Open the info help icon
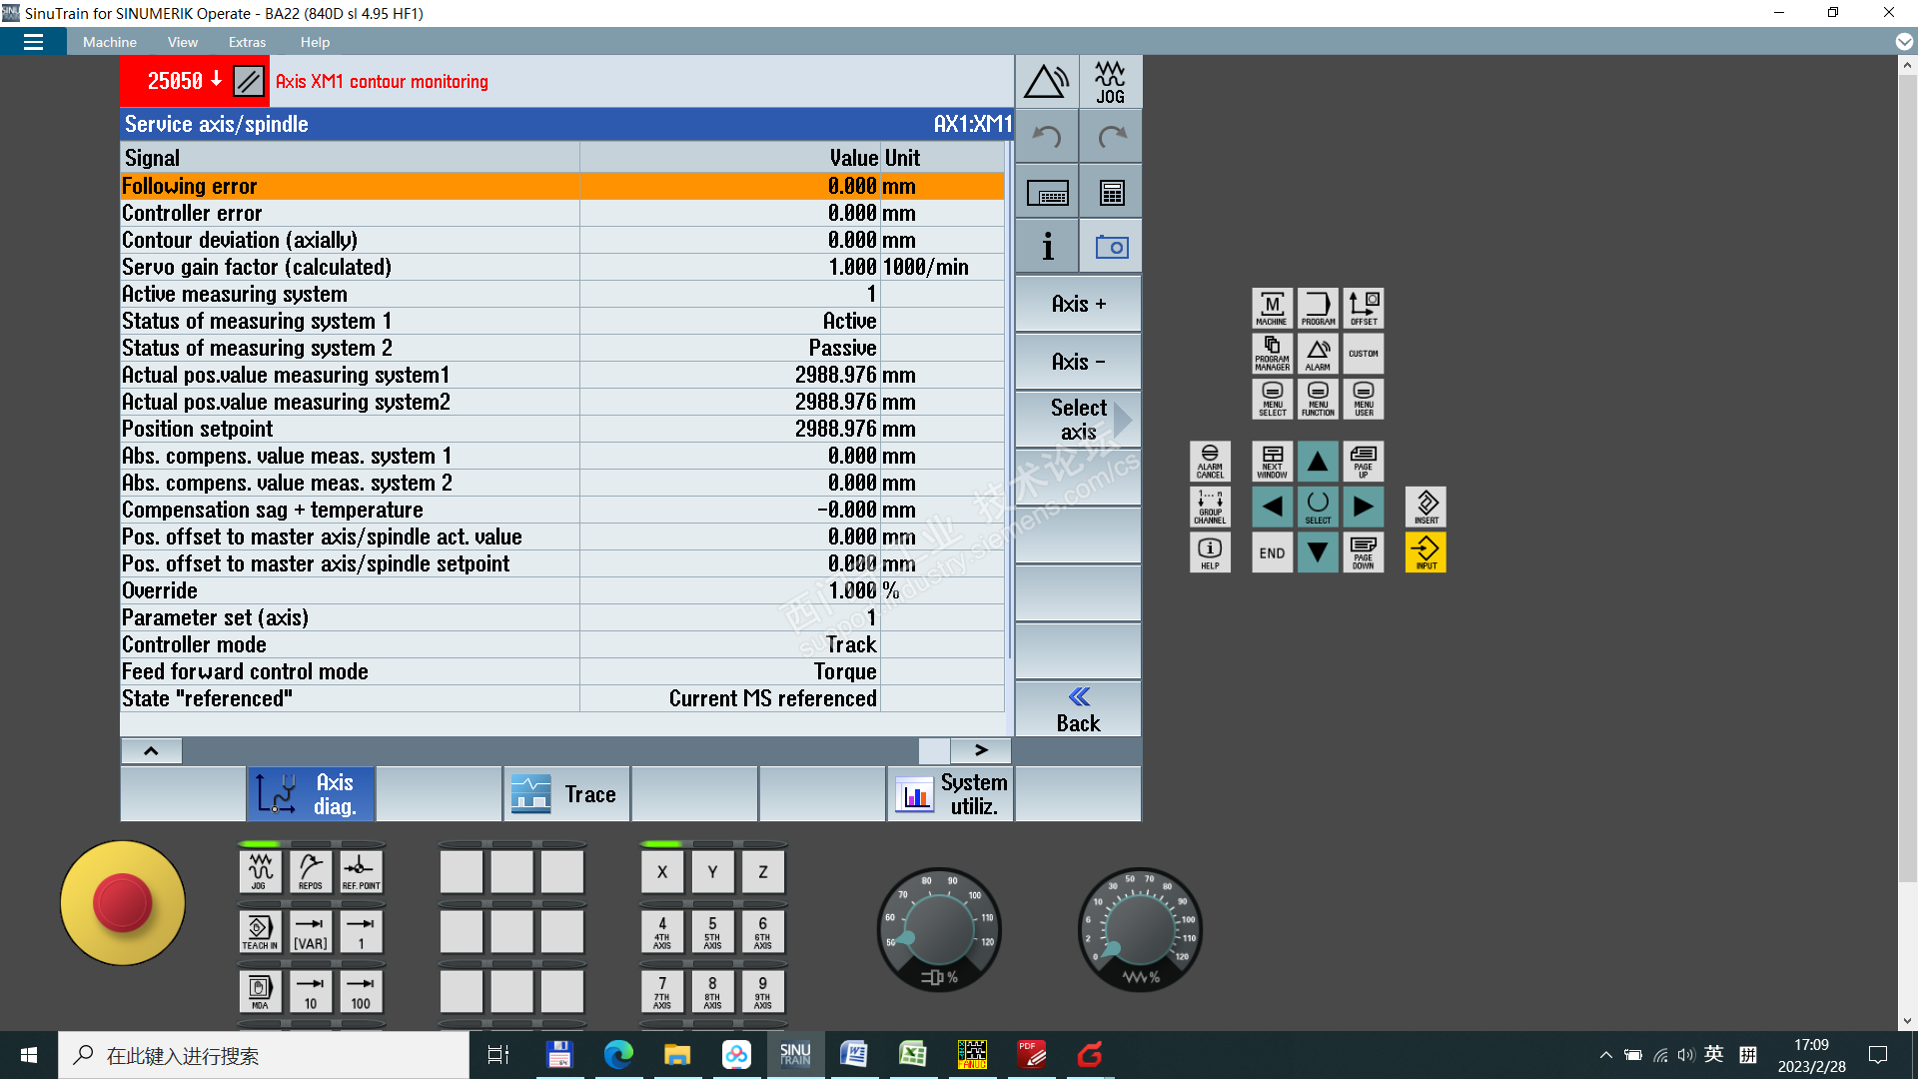 tap(1046, 247)
